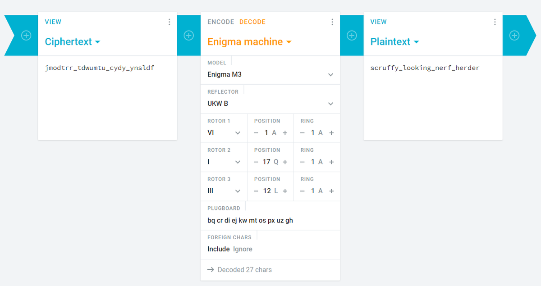Add a new brick before the Ciphertext panel
Screen dimensions: 541x286
pos(27,35)
